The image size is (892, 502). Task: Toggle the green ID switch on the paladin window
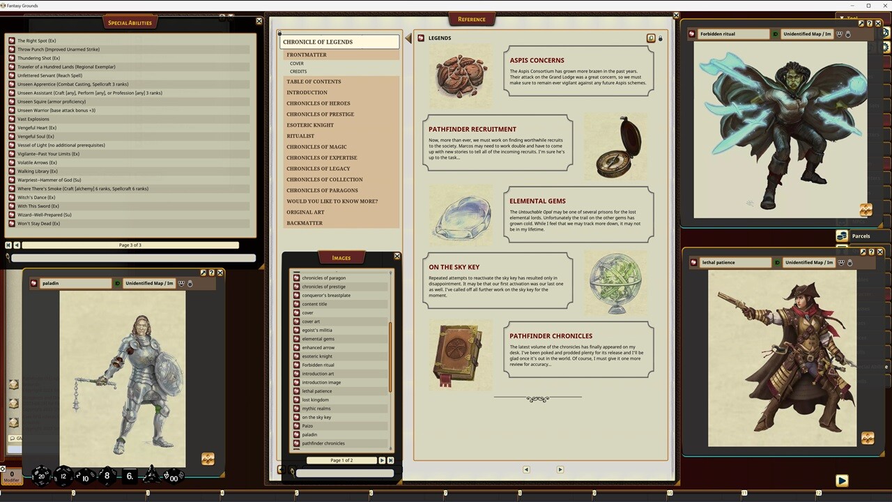(x=117, y=283)
